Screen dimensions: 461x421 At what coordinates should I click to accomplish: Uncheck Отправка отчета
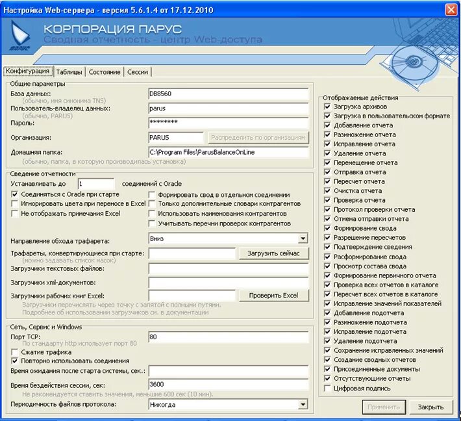click(327, 172)
